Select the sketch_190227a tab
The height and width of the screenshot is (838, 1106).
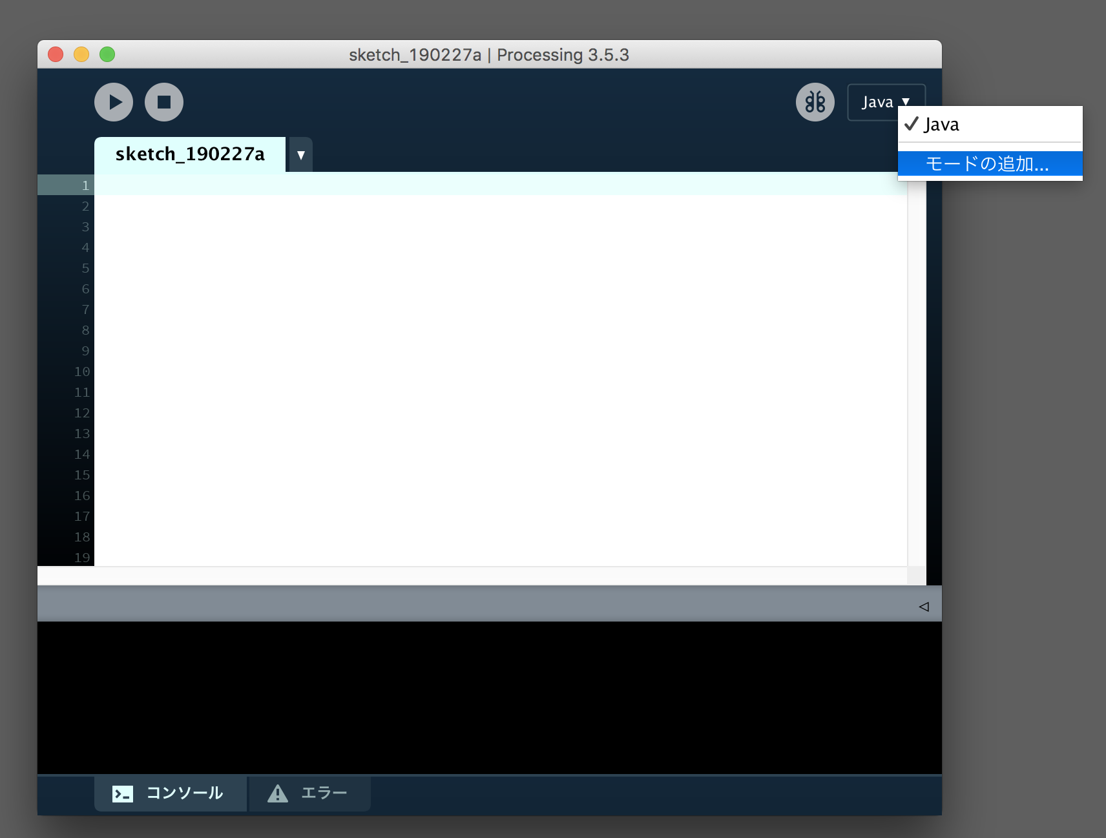tap(191, 154)
